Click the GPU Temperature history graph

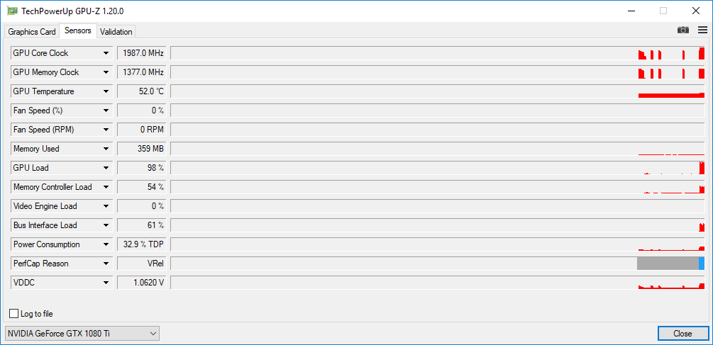coord(438,91)
